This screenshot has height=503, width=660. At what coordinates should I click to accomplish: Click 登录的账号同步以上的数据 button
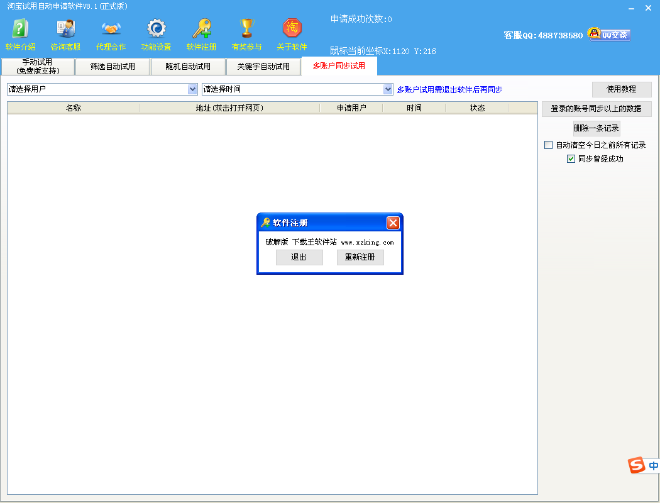pyautogui.click(x=597, y=109)
